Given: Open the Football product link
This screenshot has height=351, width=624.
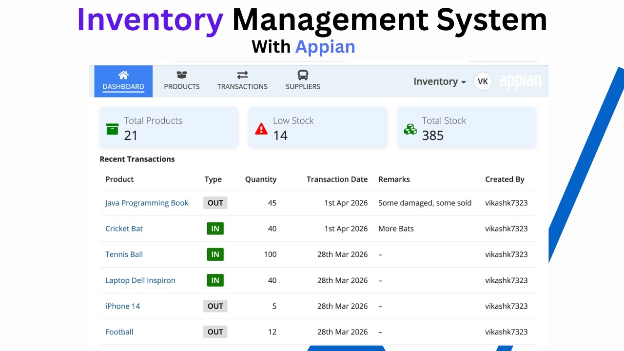Looking at the screenshot, I should [x=119, y=332].
